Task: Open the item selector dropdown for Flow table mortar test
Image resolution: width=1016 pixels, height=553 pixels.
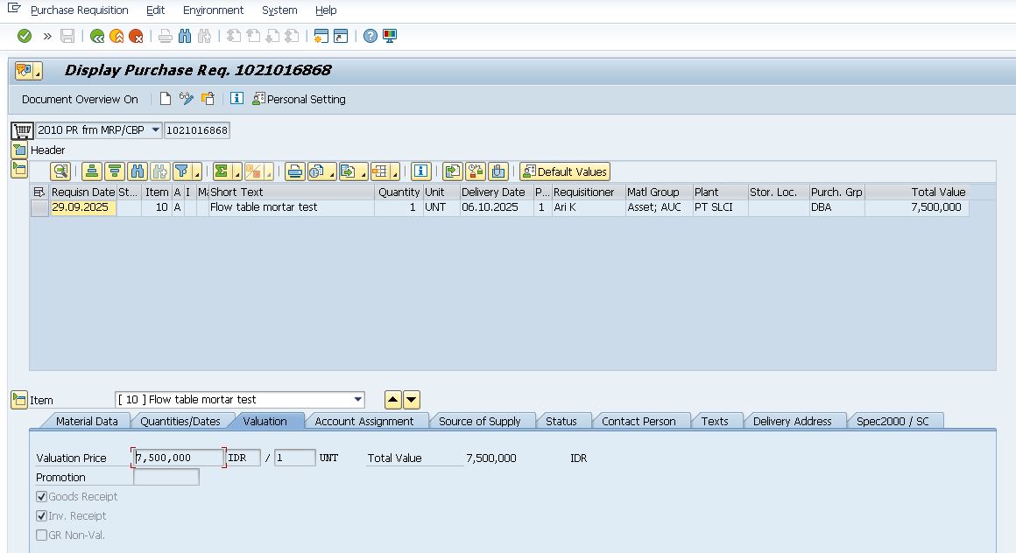Action: pos(357,400)
